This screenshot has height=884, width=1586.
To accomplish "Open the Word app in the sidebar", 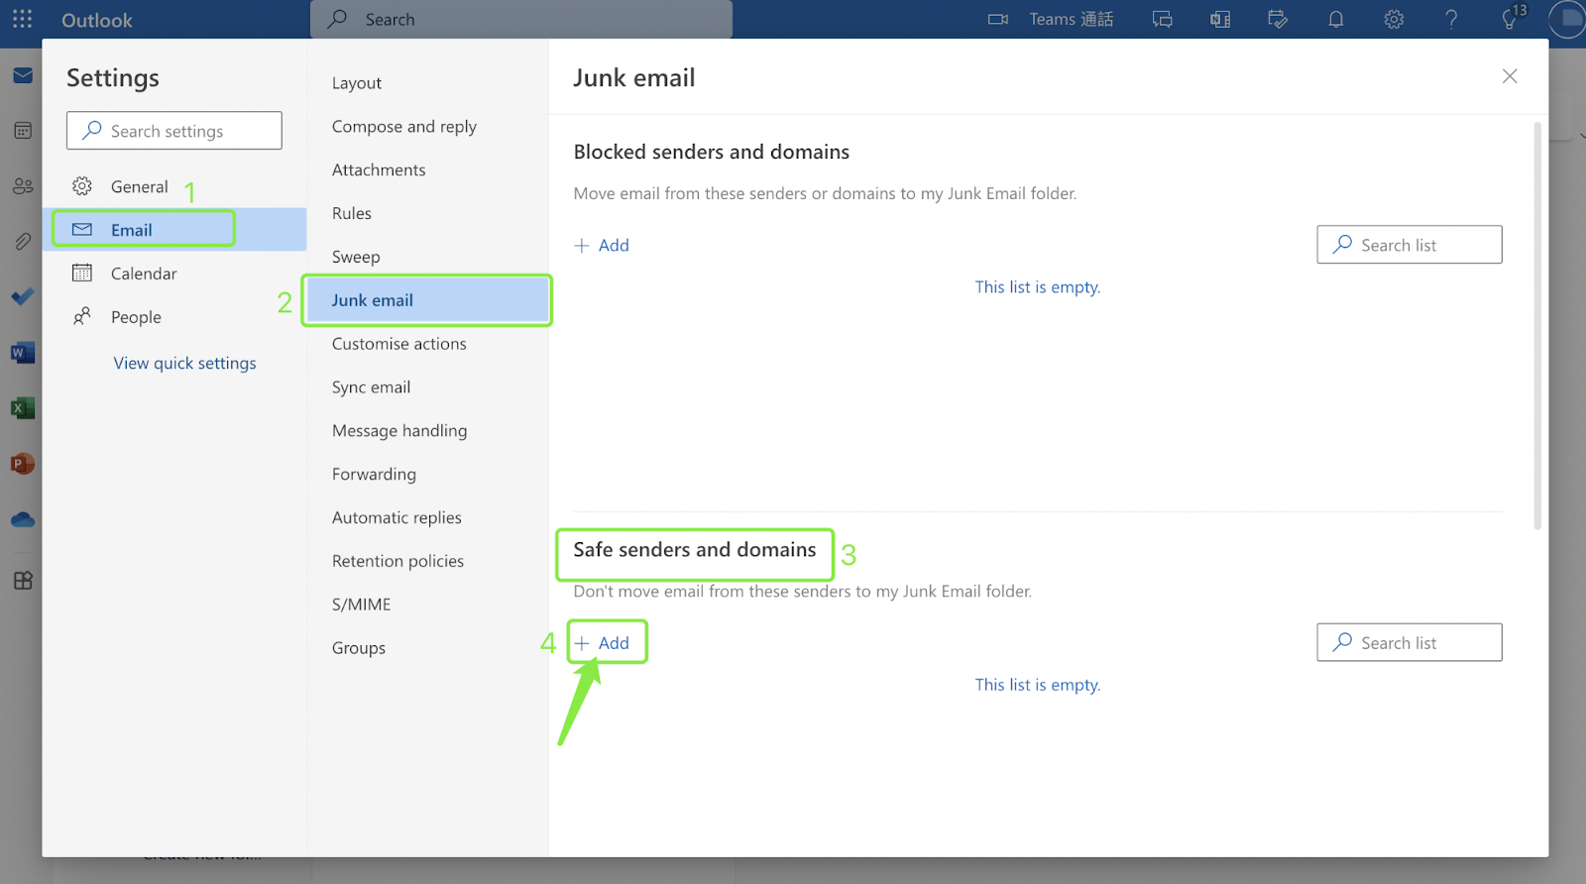I will (x=22, y=353).
